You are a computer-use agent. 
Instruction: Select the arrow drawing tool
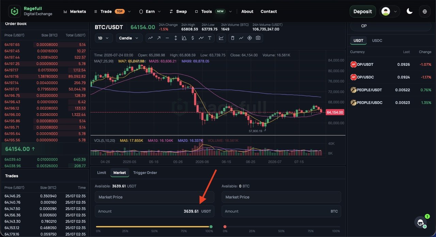click(159, 38)
